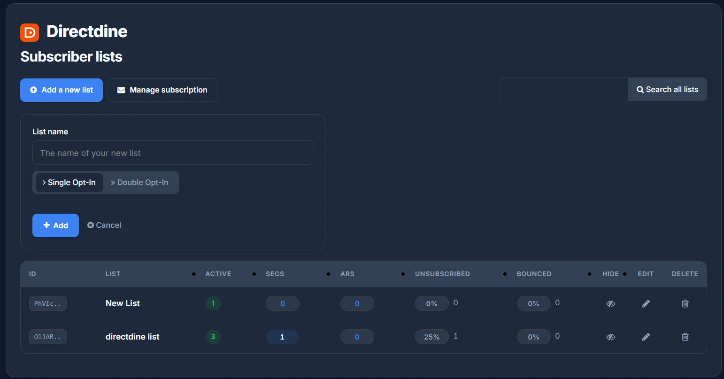
Task: Focus the List name input field
Action: (173, 153)
